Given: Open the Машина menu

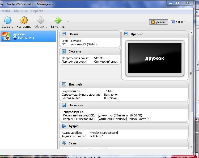Looking at the screenshot, I should (20, 11).
